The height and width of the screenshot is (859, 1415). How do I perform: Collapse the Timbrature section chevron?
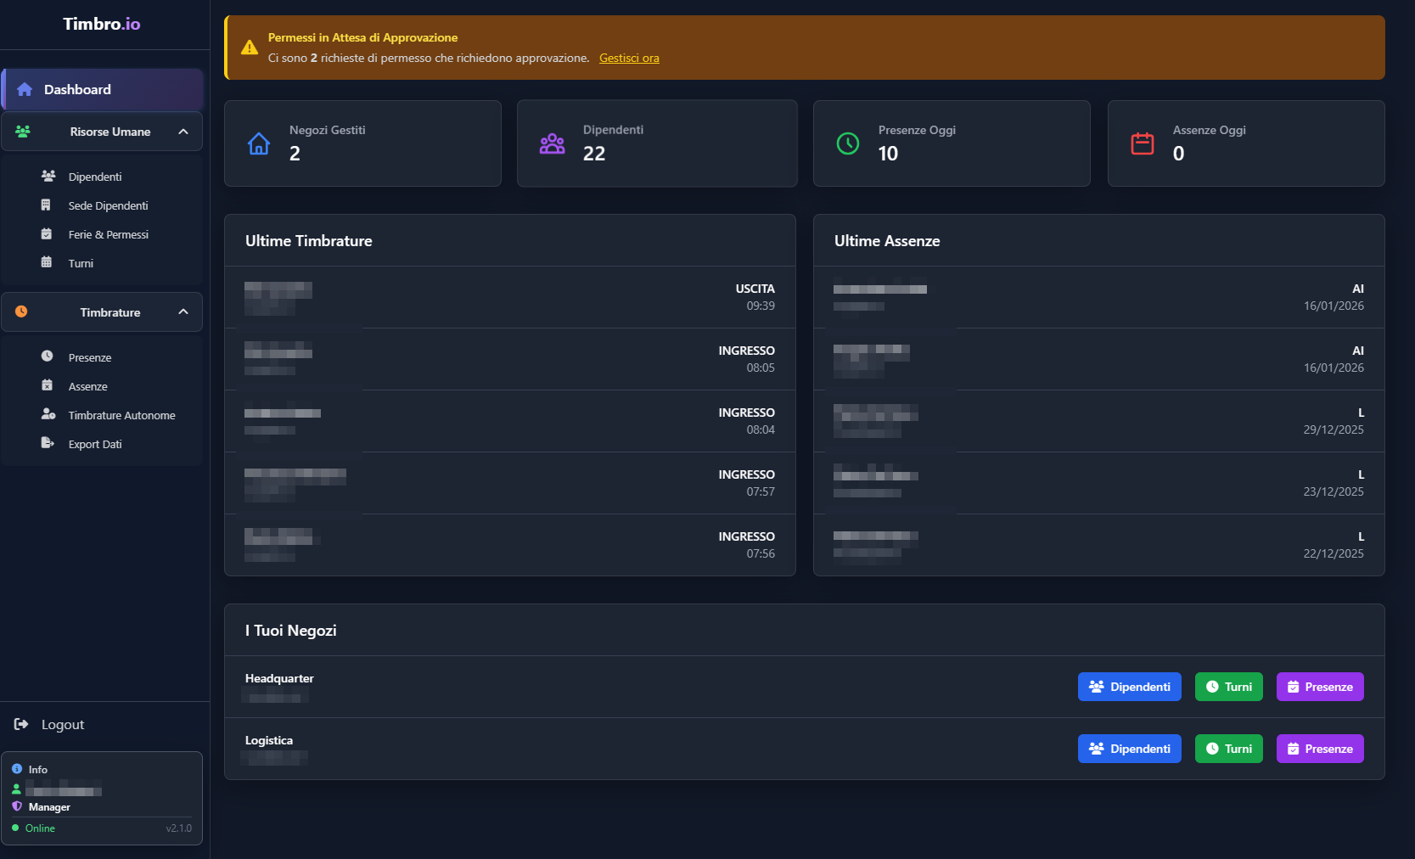(183, 312)
